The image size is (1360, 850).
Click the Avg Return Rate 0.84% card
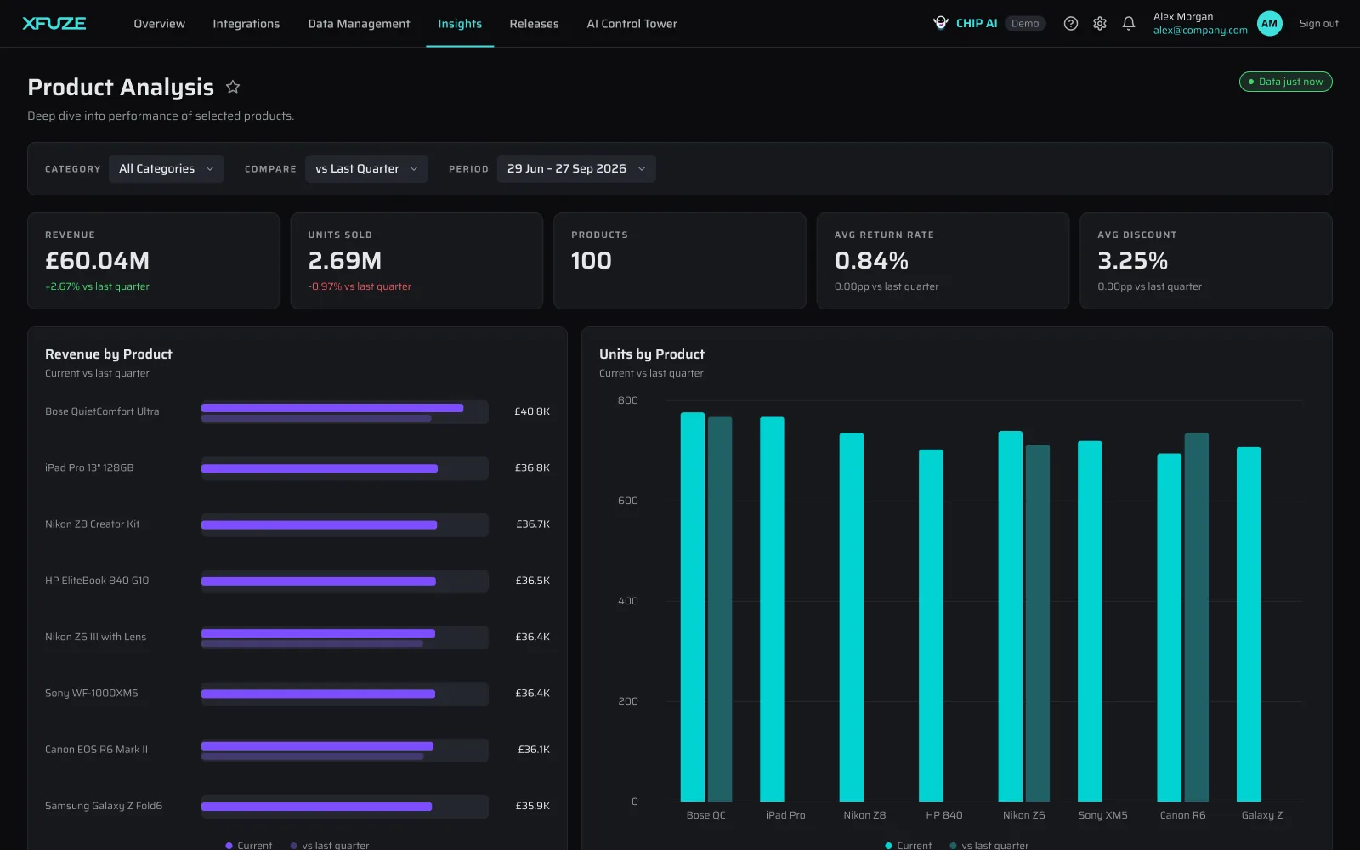pos(943,261)
